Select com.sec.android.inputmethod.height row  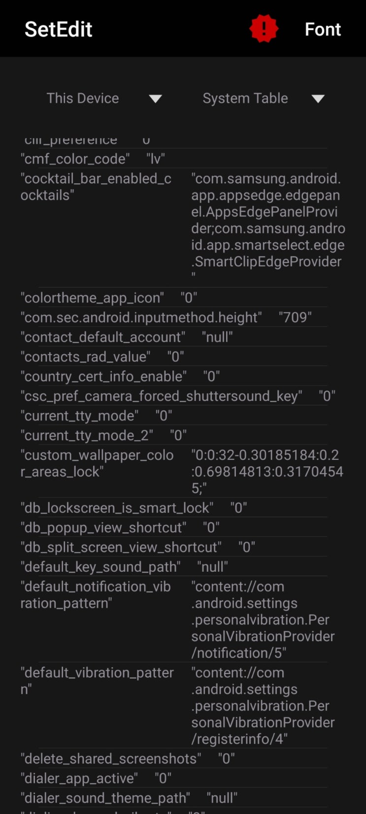point(166,318)
